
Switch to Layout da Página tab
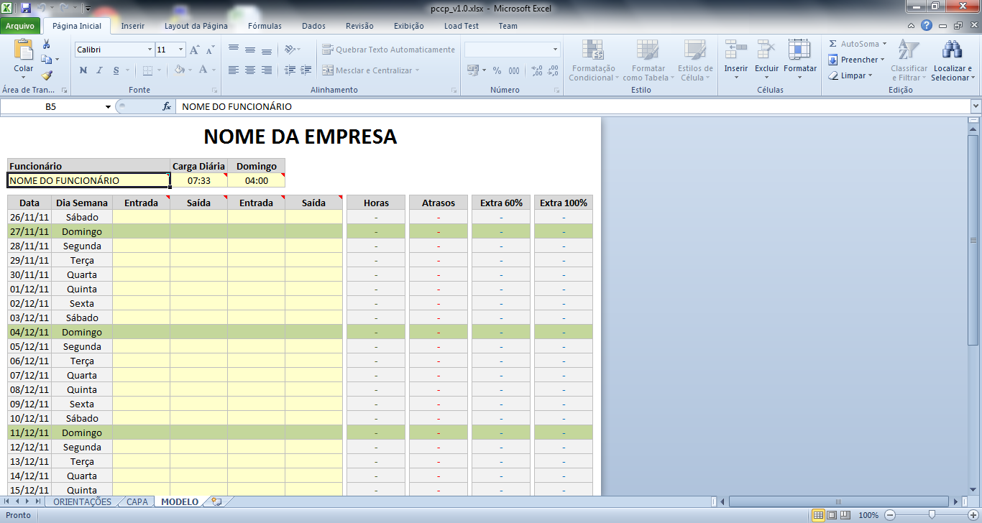196,26
